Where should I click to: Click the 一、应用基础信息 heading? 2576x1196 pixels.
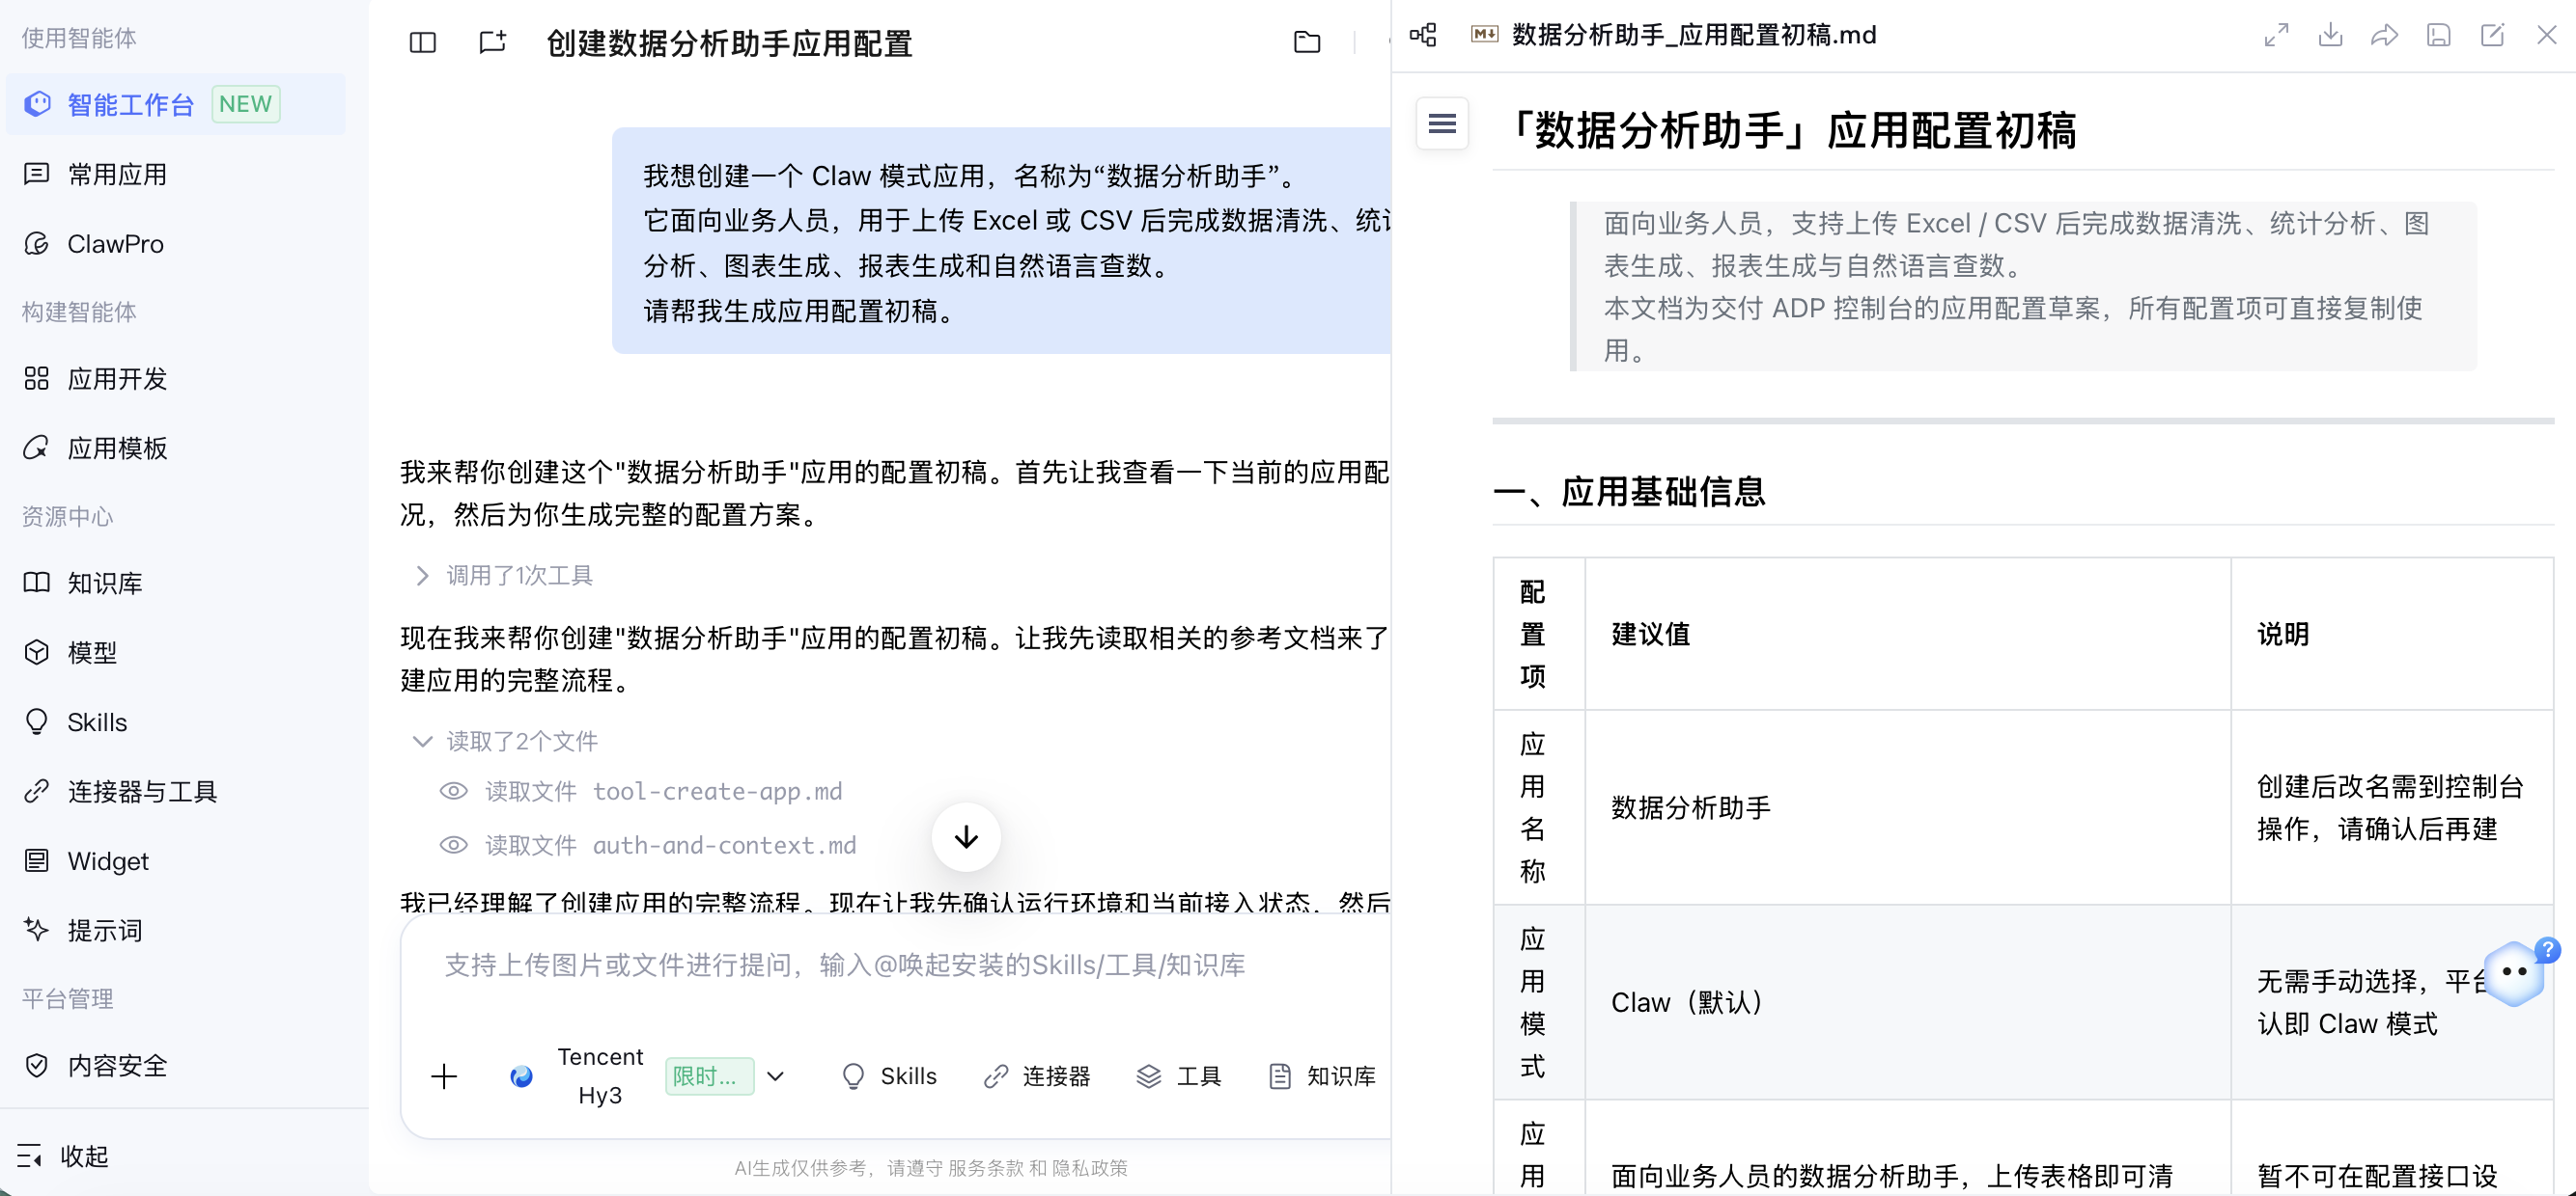coord(1630,492)
